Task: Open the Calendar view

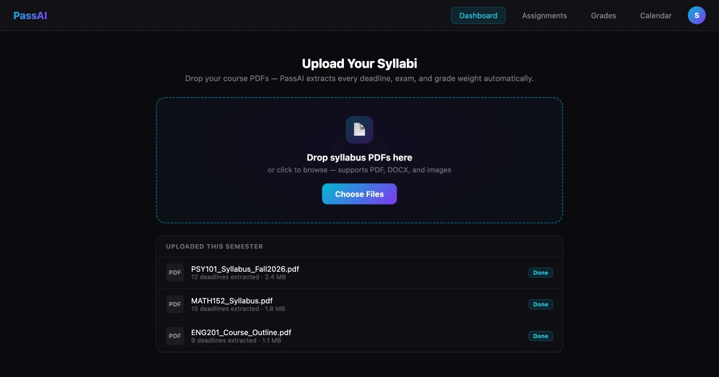Action: (655, 16)
